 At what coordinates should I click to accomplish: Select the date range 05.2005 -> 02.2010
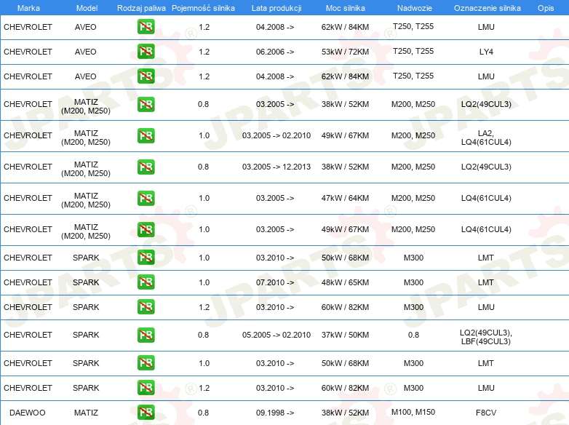pos(276,335)
